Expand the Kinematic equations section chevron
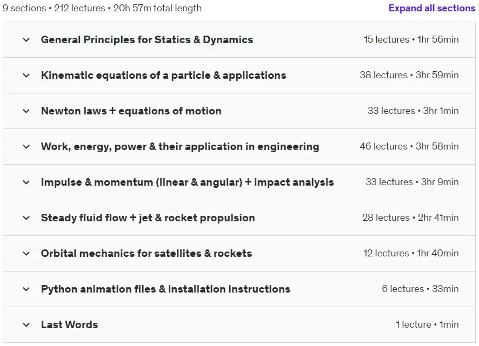This screenshot has width=479, height=346. [26, 76]
